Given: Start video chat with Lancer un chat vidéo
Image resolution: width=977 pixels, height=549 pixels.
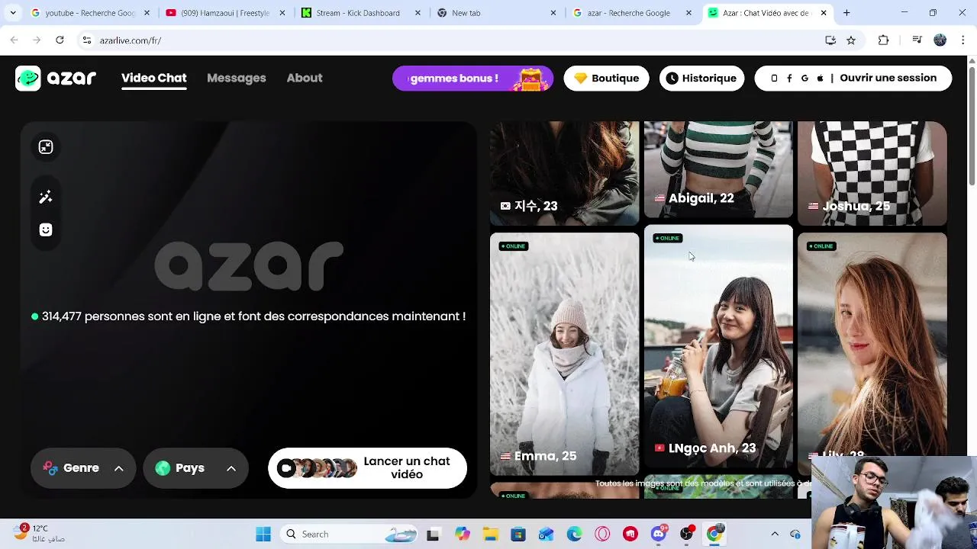Looking at the screenshot, I should tap(367, 468).
